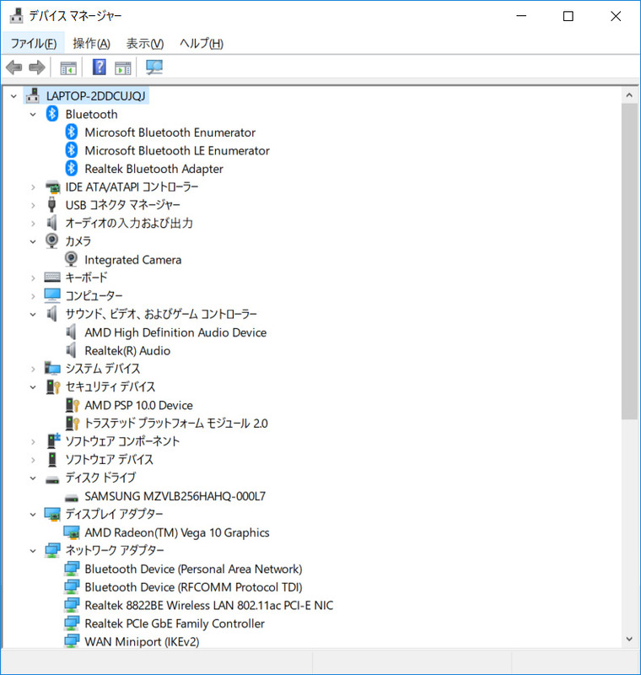
Task: Click the セキュリティ デバイス key icon
Action: pos(52,386)
